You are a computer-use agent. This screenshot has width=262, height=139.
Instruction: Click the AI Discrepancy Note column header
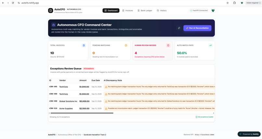click(x=113, y=80)
